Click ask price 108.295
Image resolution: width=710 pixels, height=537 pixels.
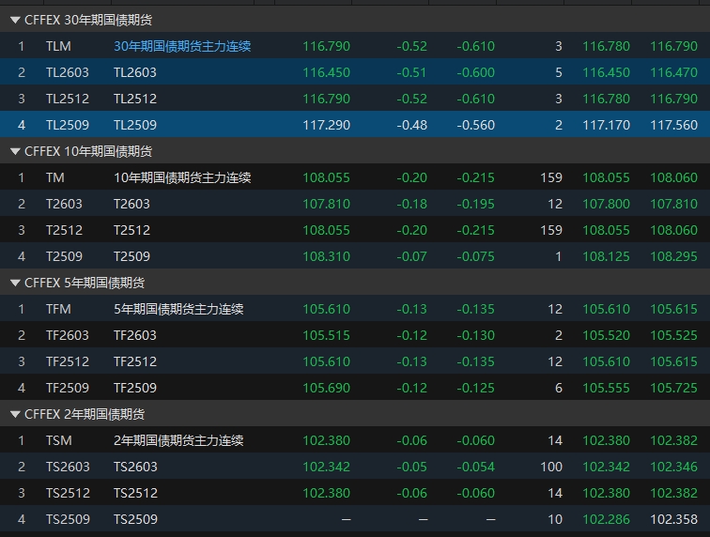(x=673, y=256)
